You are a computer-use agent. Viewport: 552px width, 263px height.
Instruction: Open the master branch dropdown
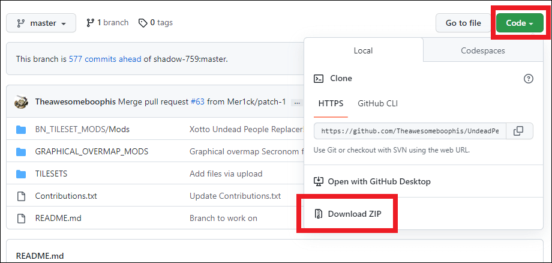point(41,23)
